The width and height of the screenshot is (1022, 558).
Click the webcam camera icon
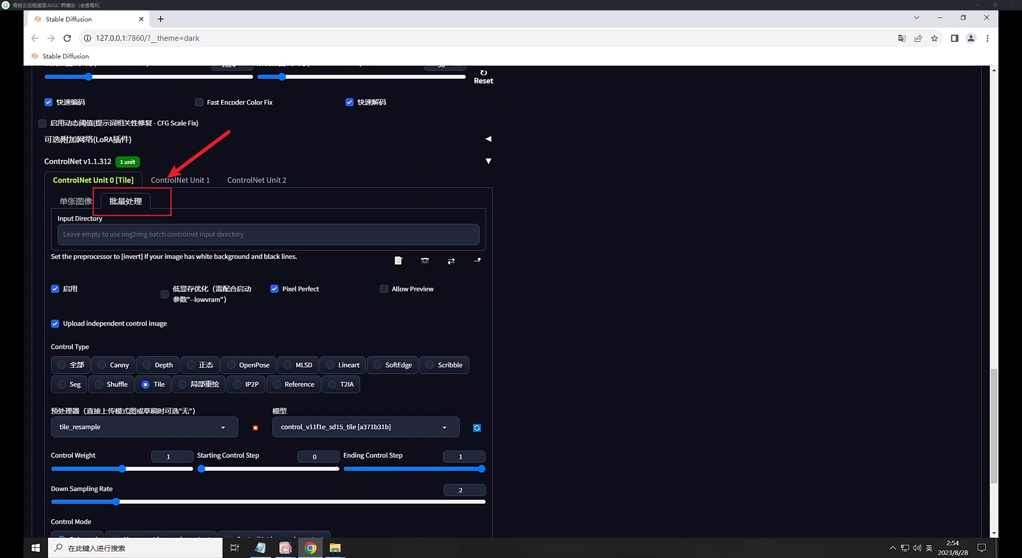tap(425, 261)
